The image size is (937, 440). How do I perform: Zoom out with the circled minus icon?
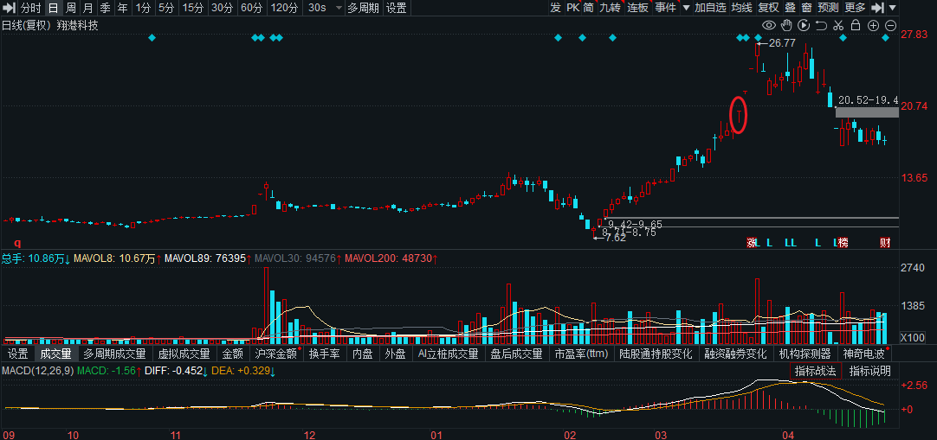point(890,25)
